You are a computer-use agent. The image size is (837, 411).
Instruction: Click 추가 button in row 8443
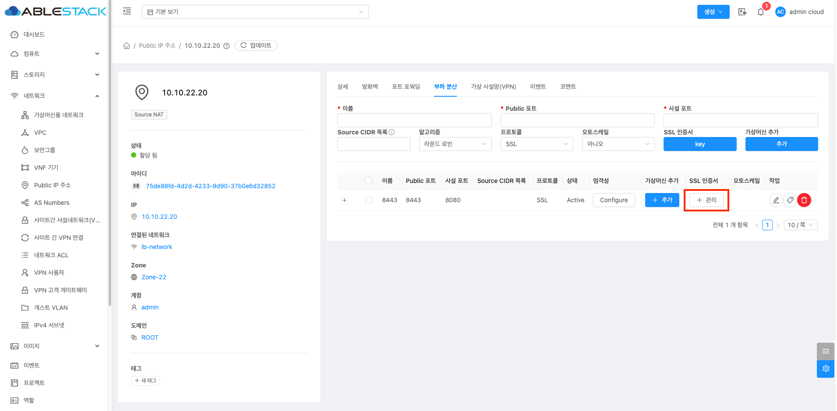pyautogui.click(x=662, y=200)
